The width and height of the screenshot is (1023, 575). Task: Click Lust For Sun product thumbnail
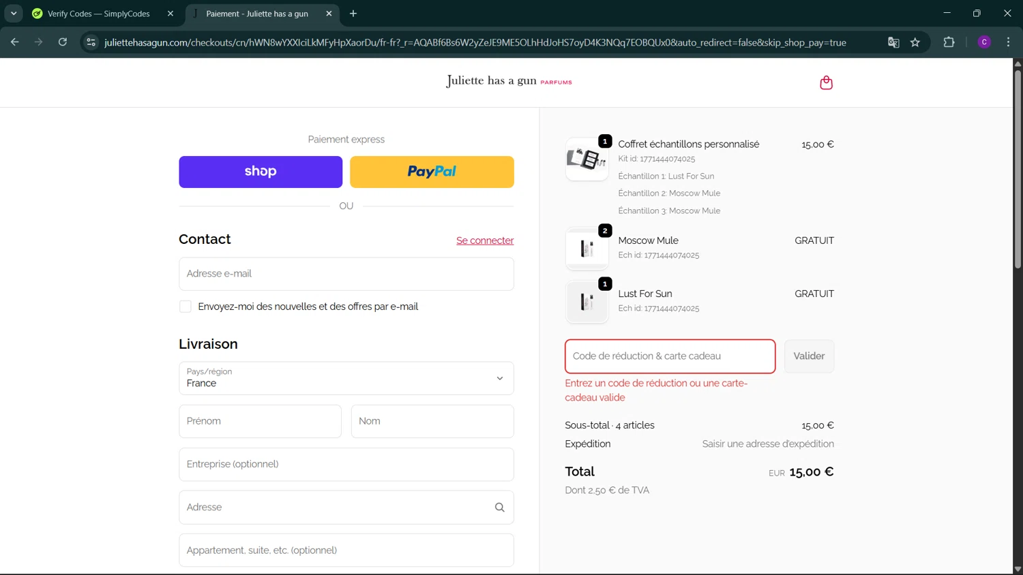(587, 302)
